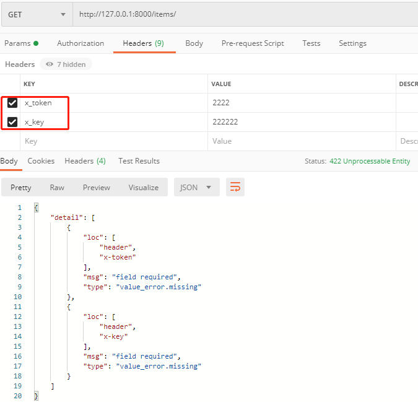Select the Preview response view
Screen dimensions: 418x402
pyautogui.click(x=97, y=187)
